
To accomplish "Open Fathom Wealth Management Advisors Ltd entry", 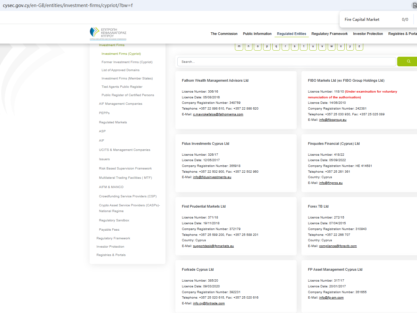I will pos(215,81).
